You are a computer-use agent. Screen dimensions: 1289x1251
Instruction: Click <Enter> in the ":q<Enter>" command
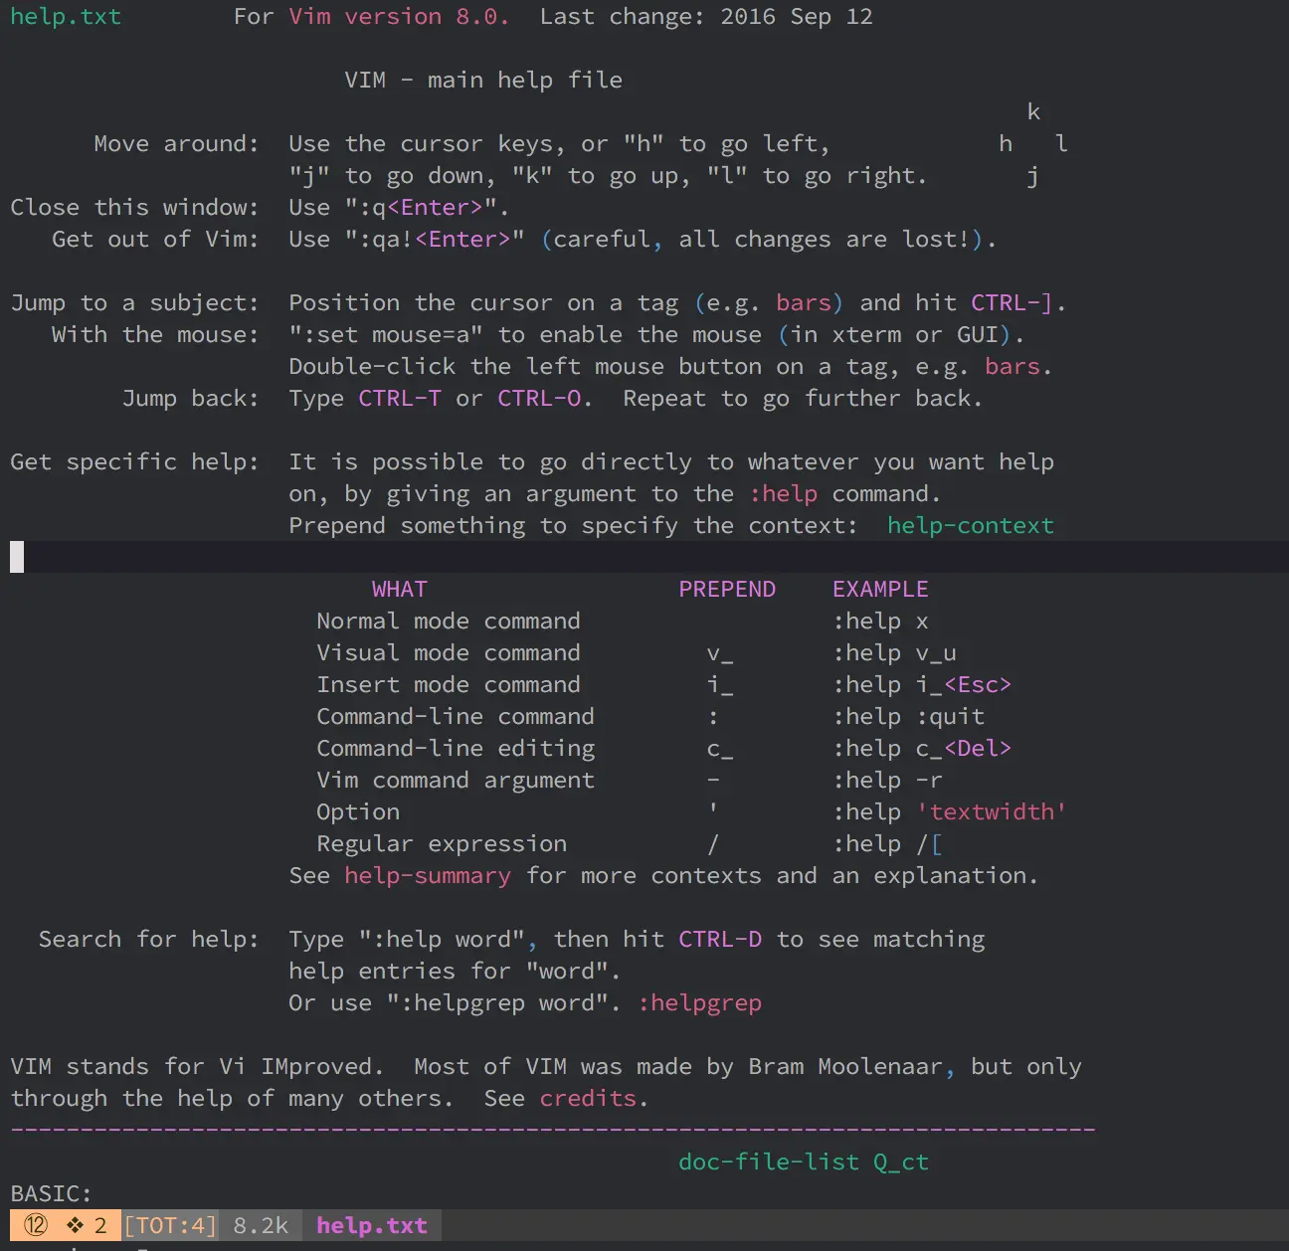[435, 208]
